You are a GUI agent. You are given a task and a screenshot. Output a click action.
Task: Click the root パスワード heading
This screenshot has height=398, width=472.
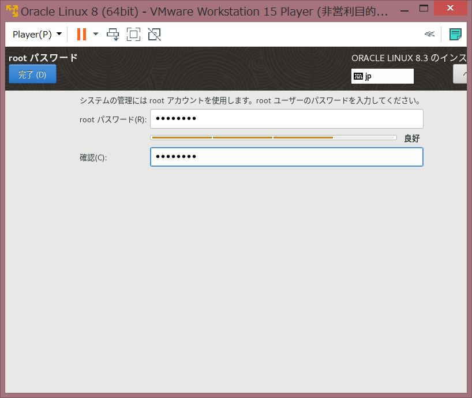coord(43,58)
